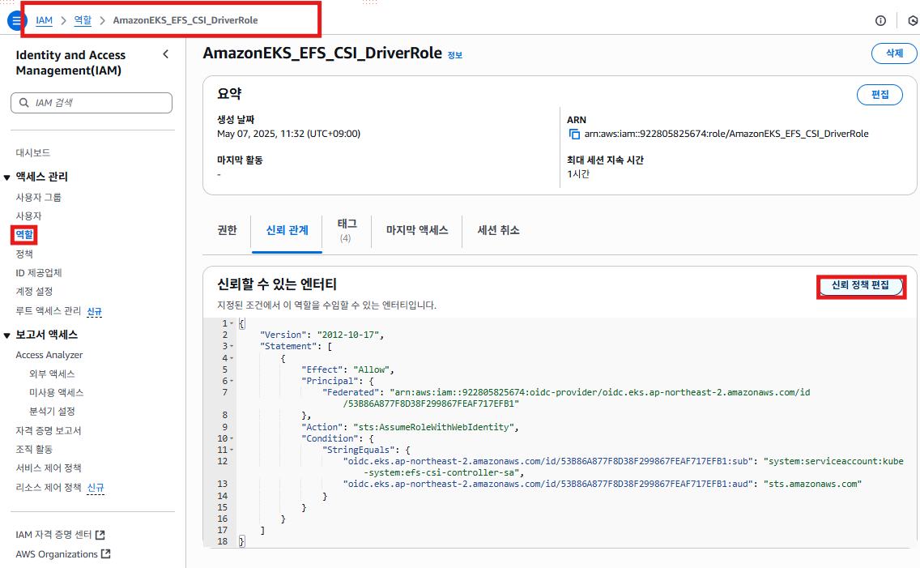Fold JSON Statement line 3 arrow
Viewport: 920px width, 568px height.
232,346
